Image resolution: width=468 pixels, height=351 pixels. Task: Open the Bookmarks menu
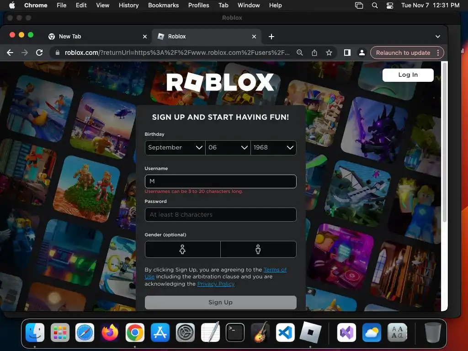[163, 5]
